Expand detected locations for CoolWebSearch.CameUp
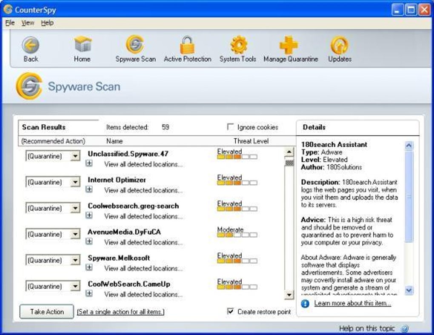 pyautogui.click(x=89, y=293)
